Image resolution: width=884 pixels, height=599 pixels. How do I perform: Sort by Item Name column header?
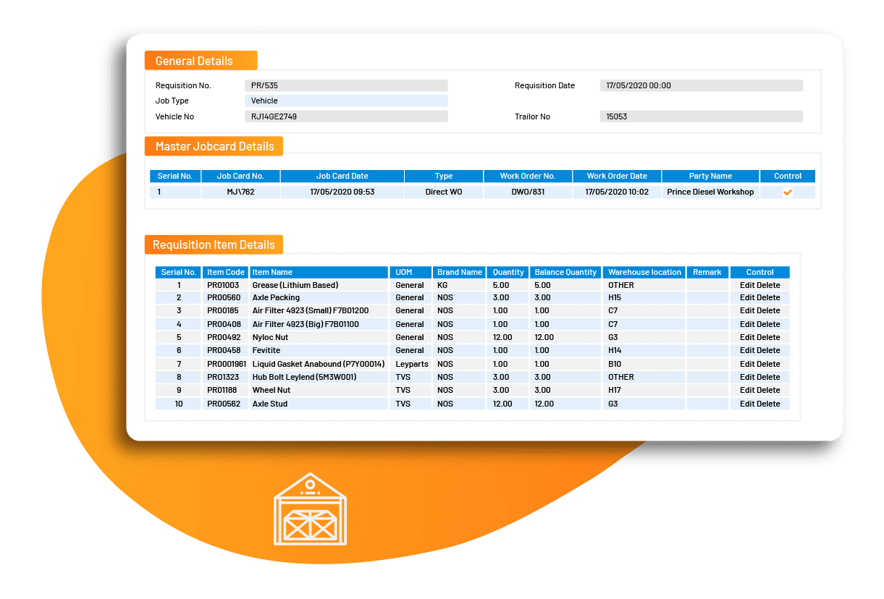pyautogui.click(x=319, y=273)
